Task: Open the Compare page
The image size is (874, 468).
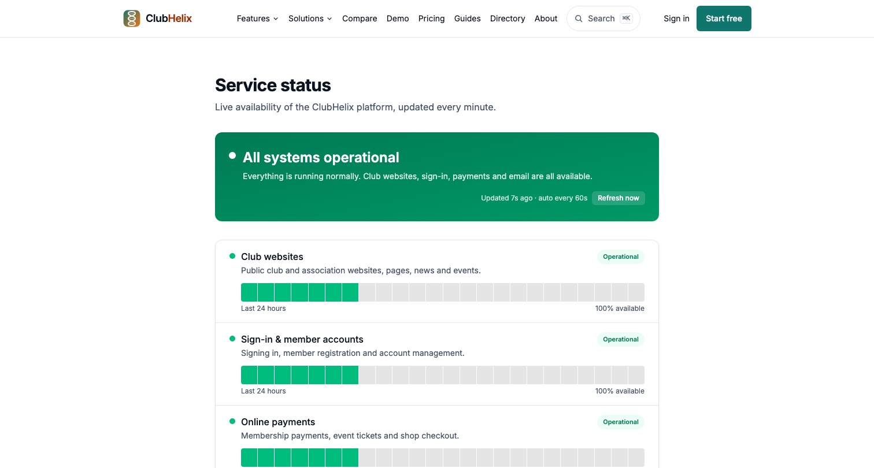Action: (360, 18)
